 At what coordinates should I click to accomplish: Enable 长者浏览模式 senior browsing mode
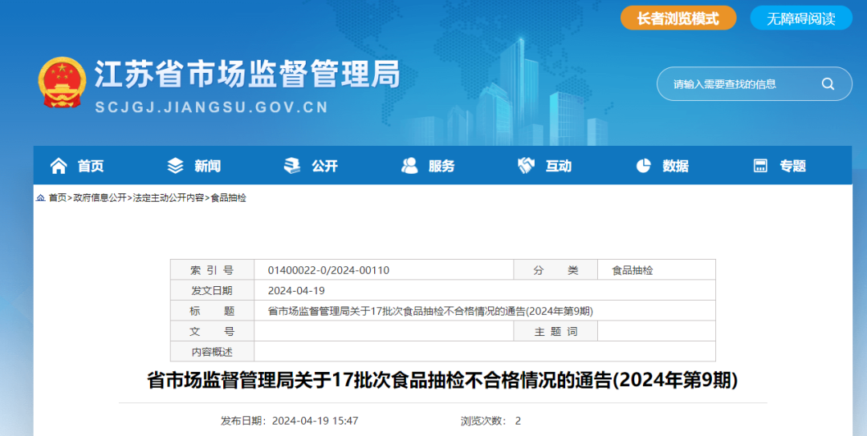coord(678,18)
